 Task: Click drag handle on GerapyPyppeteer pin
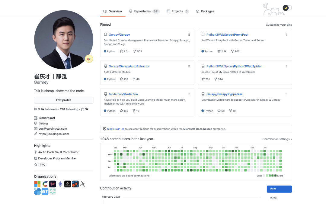click(x=287, y=94)
